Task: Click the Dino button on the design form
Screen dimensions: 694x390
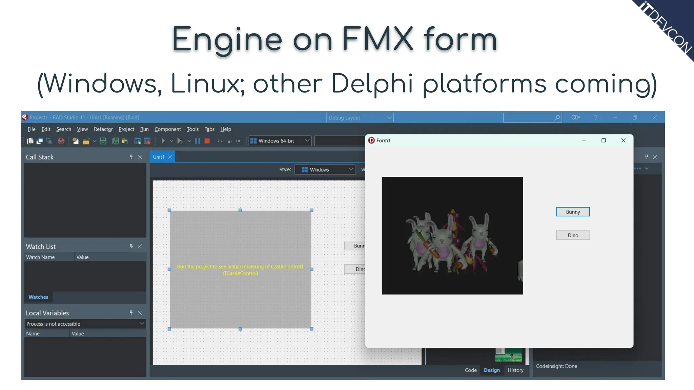Action: pyautogui.click(x=355, y=269)
